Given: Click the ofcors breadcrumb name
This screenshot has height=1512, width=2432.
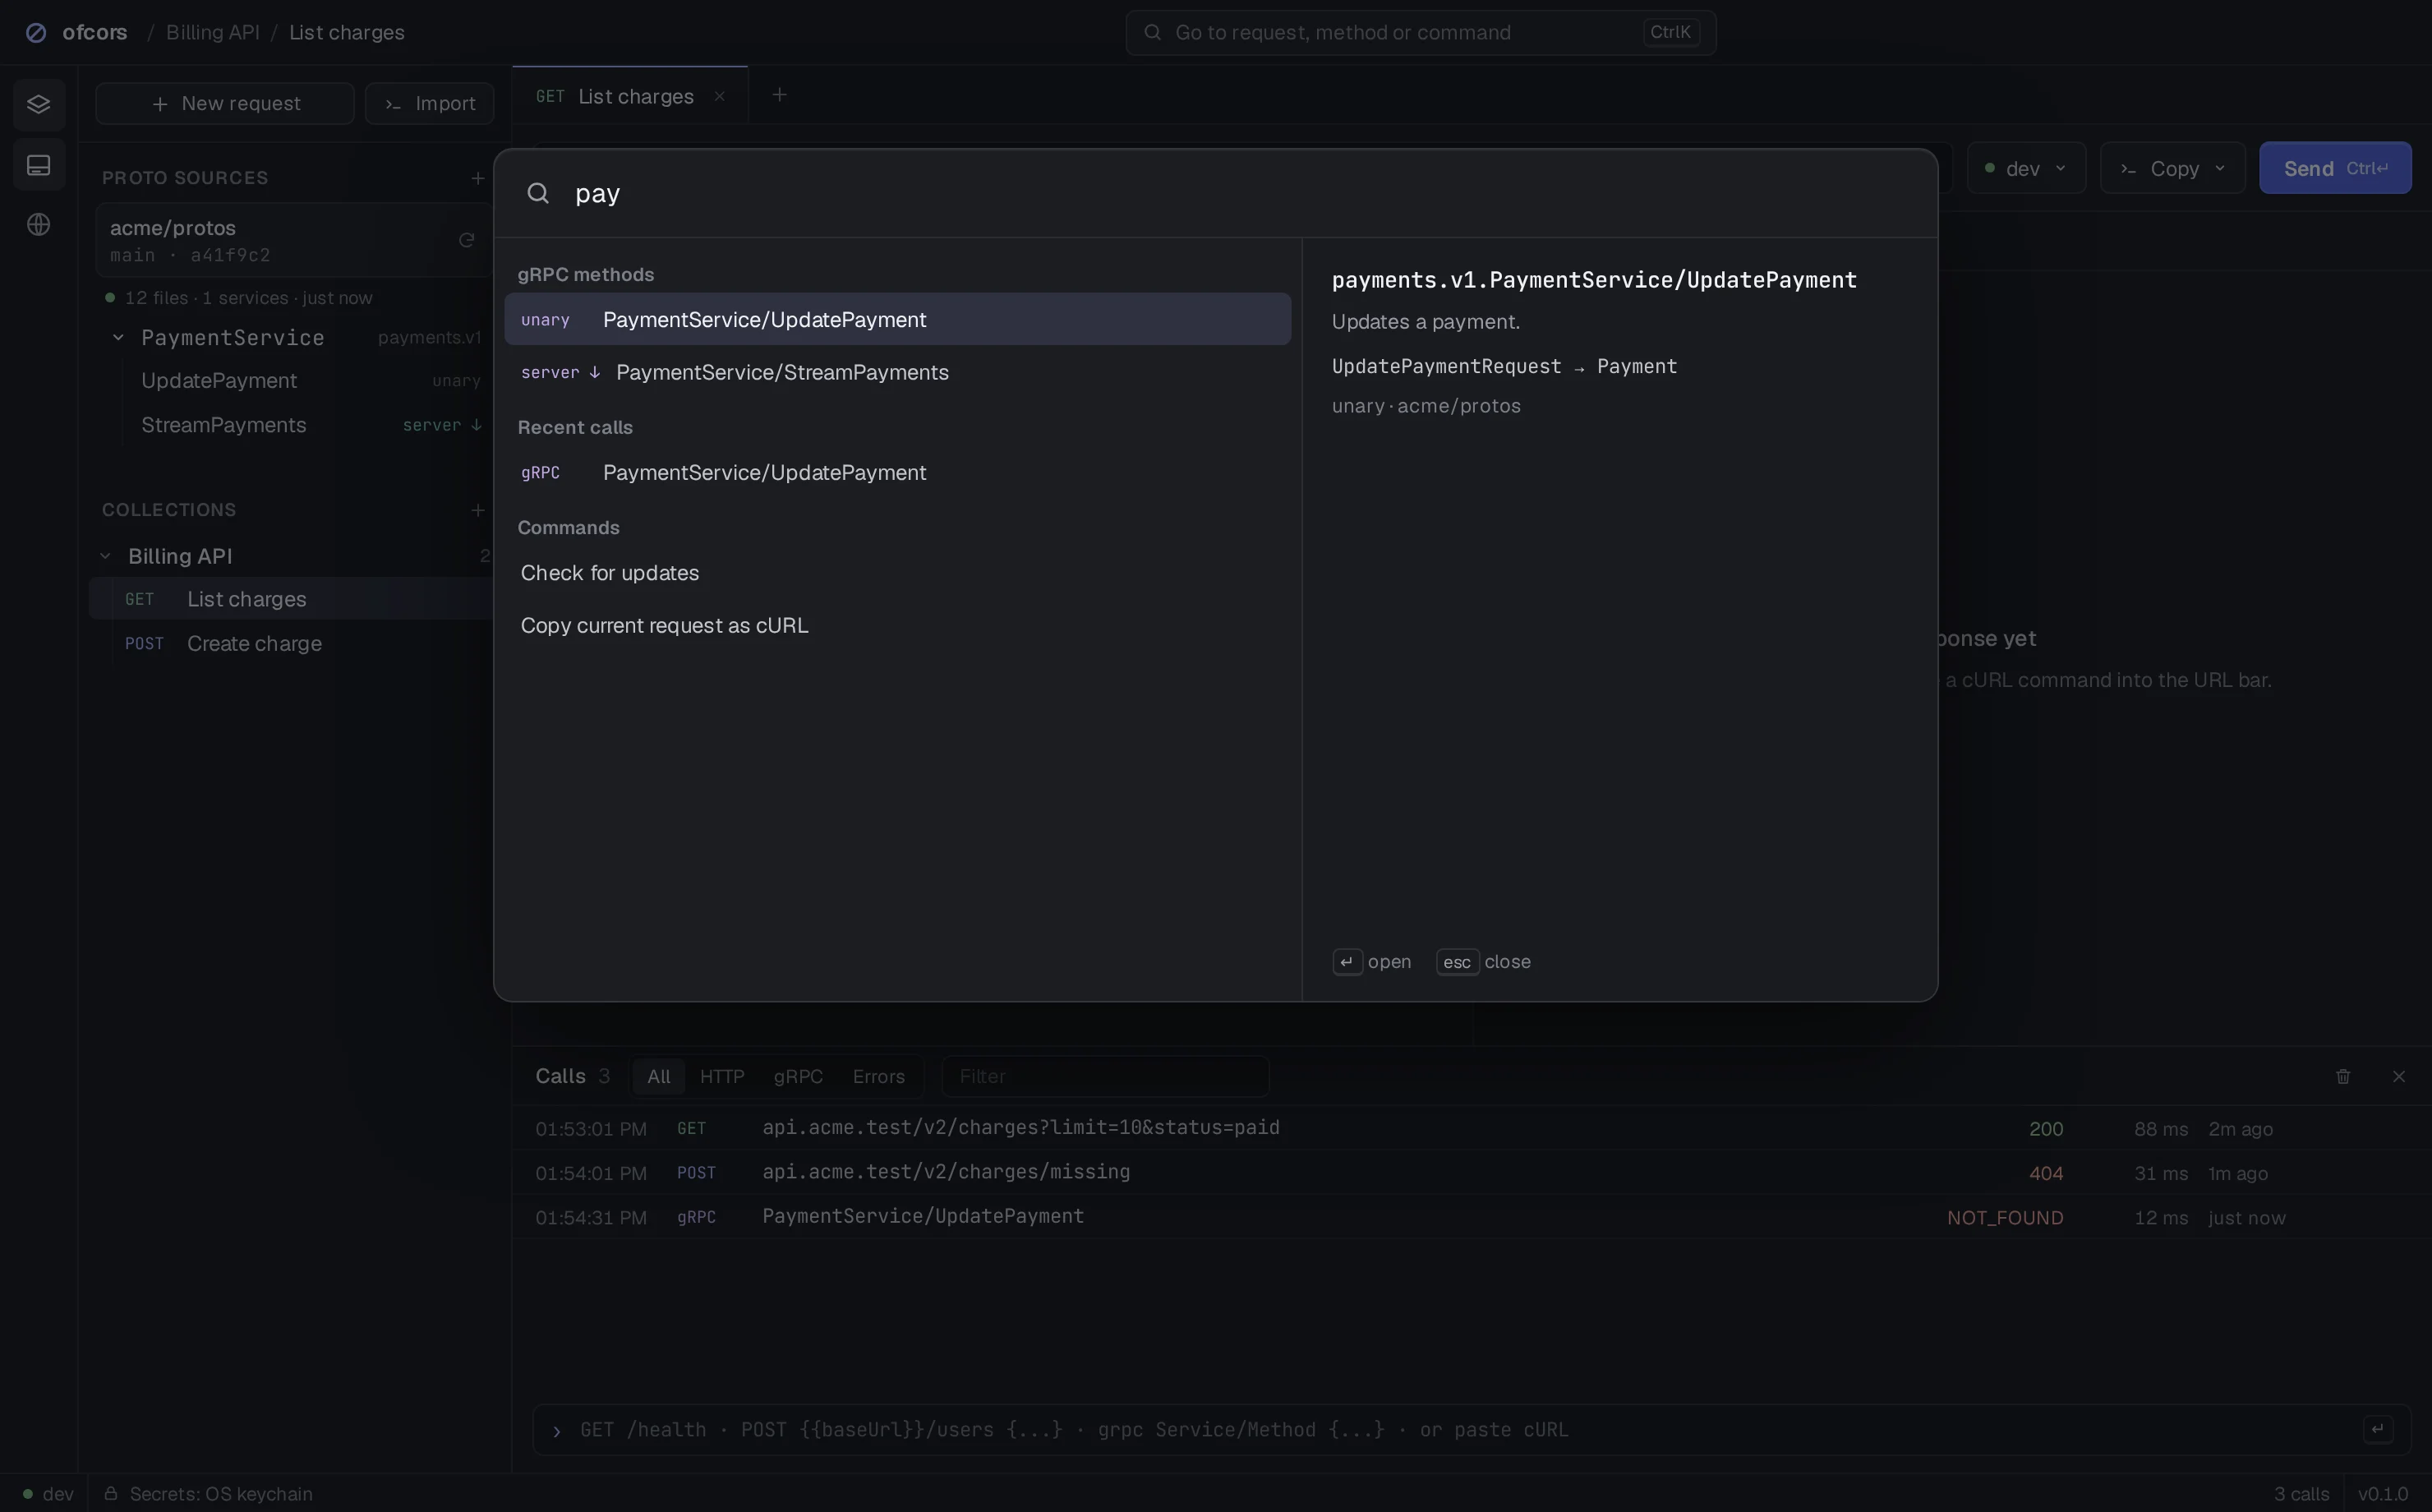Looking at the screenshot, I should (x=95, y=33).
